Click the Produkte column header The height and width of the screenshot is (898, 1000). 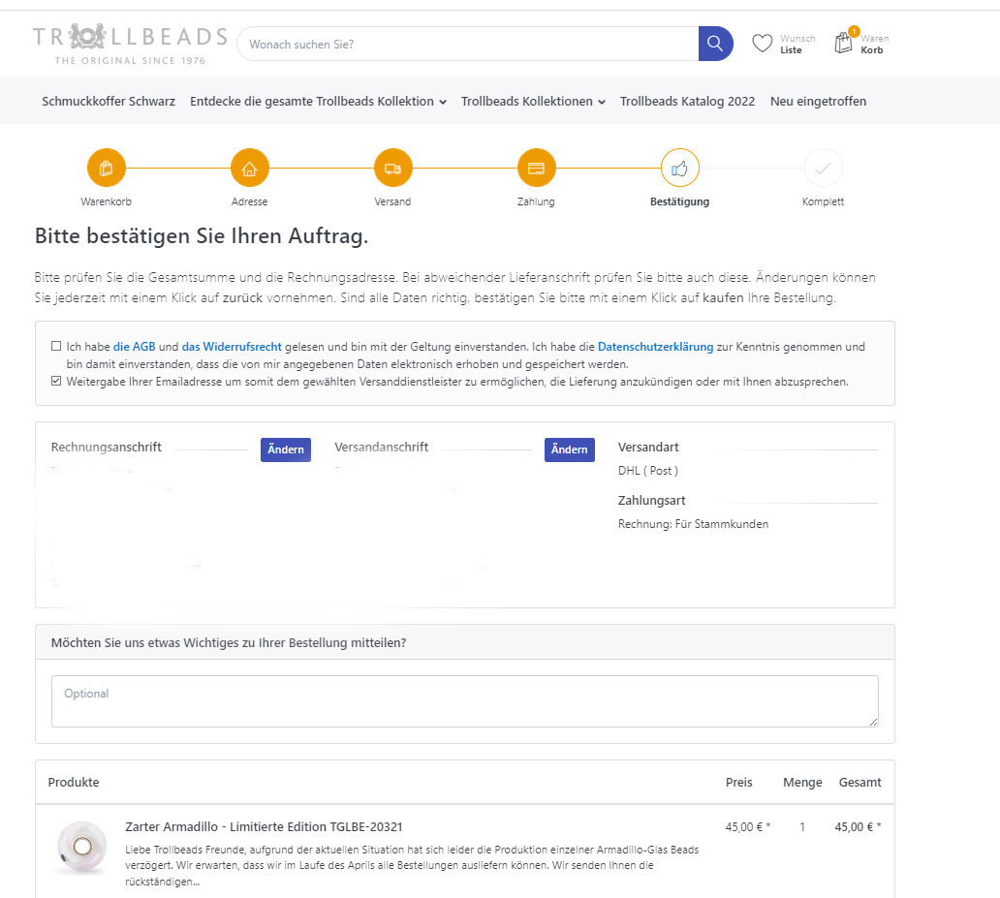74,783
